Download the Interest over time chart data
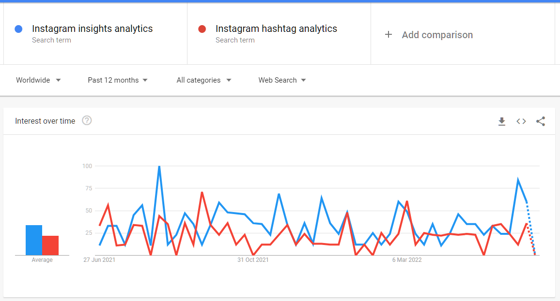This screenshot has width=560, height=301. pyautogui.click(x=502, y=121)
